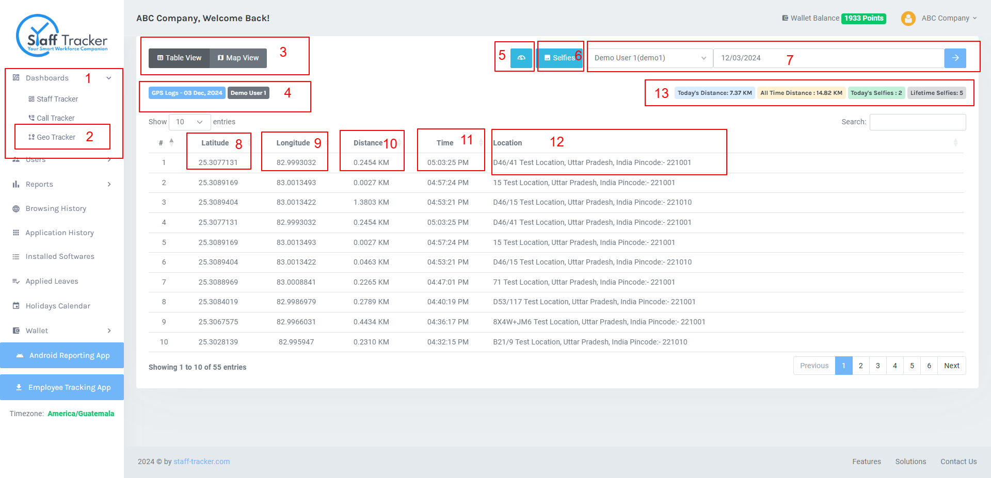The image size is (991, 478).
Task: Sort the table by Latitude column
Action: point(215,143)
